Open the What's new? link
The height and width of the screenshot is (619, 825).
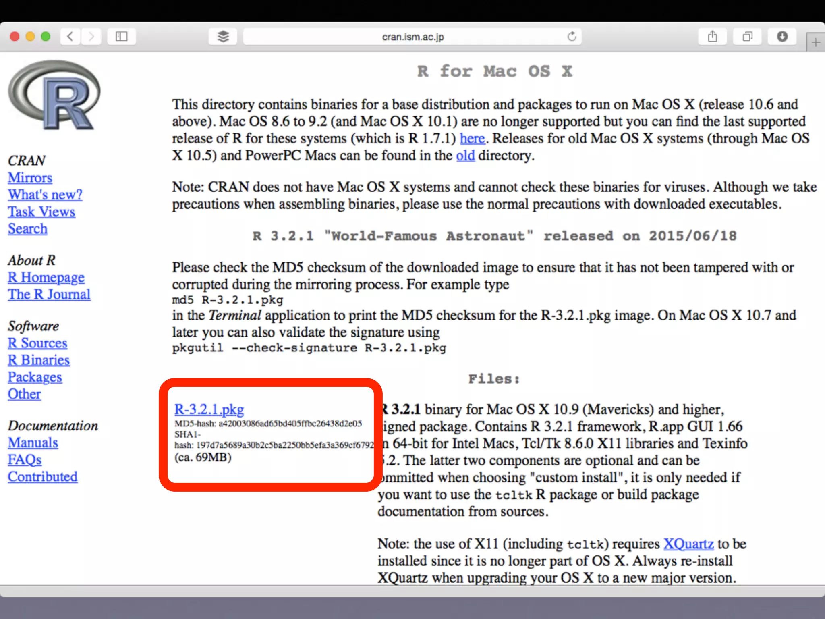[x=45, y=195]
